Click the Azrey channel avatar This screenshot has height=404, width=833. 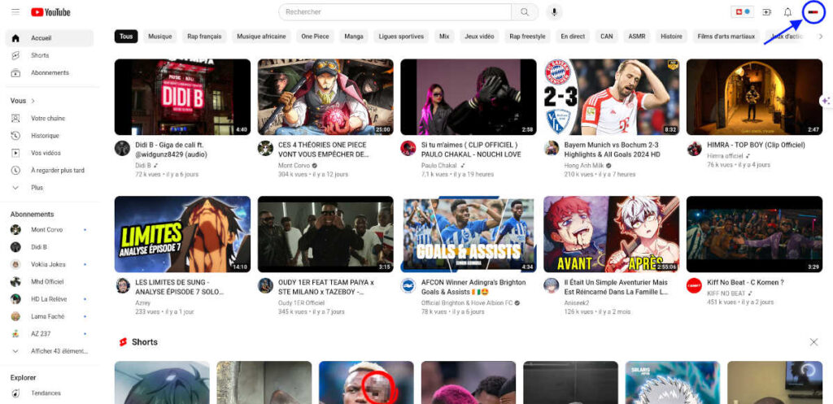pos(122,285)
